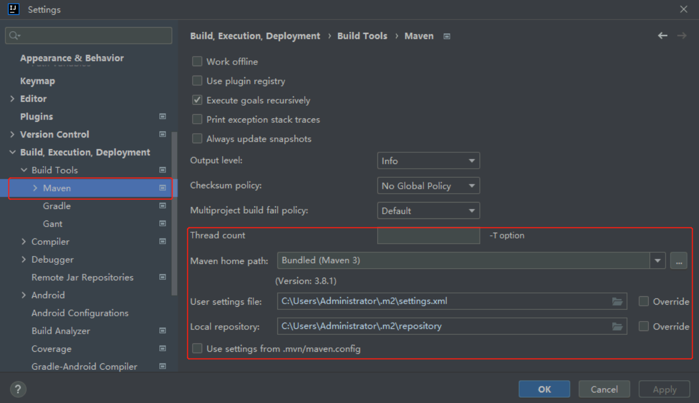Image resolution: width=699 pixels, height=403 pixels.
Task: Browse for User settings file folder icon
Action: 617,301
